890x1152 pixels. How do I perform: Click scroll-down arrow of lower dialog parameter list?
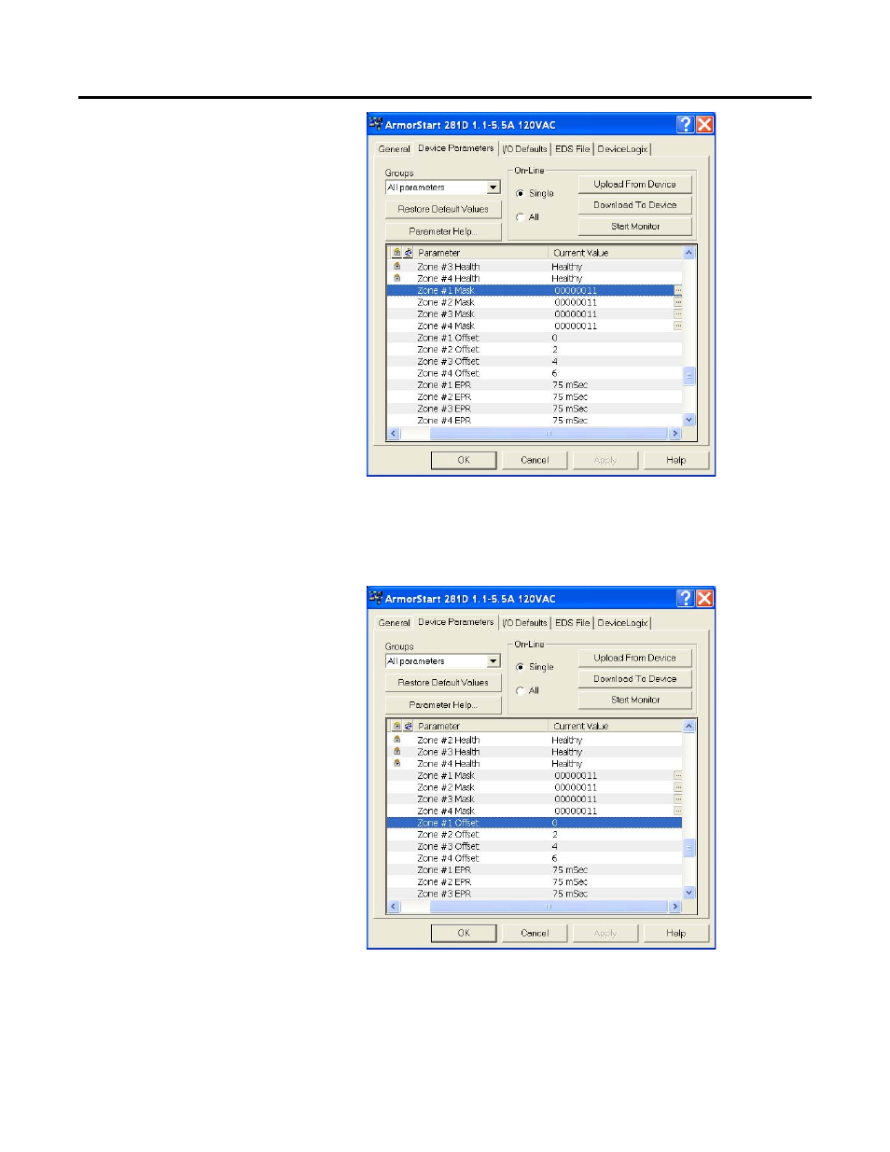click(689, 893)
